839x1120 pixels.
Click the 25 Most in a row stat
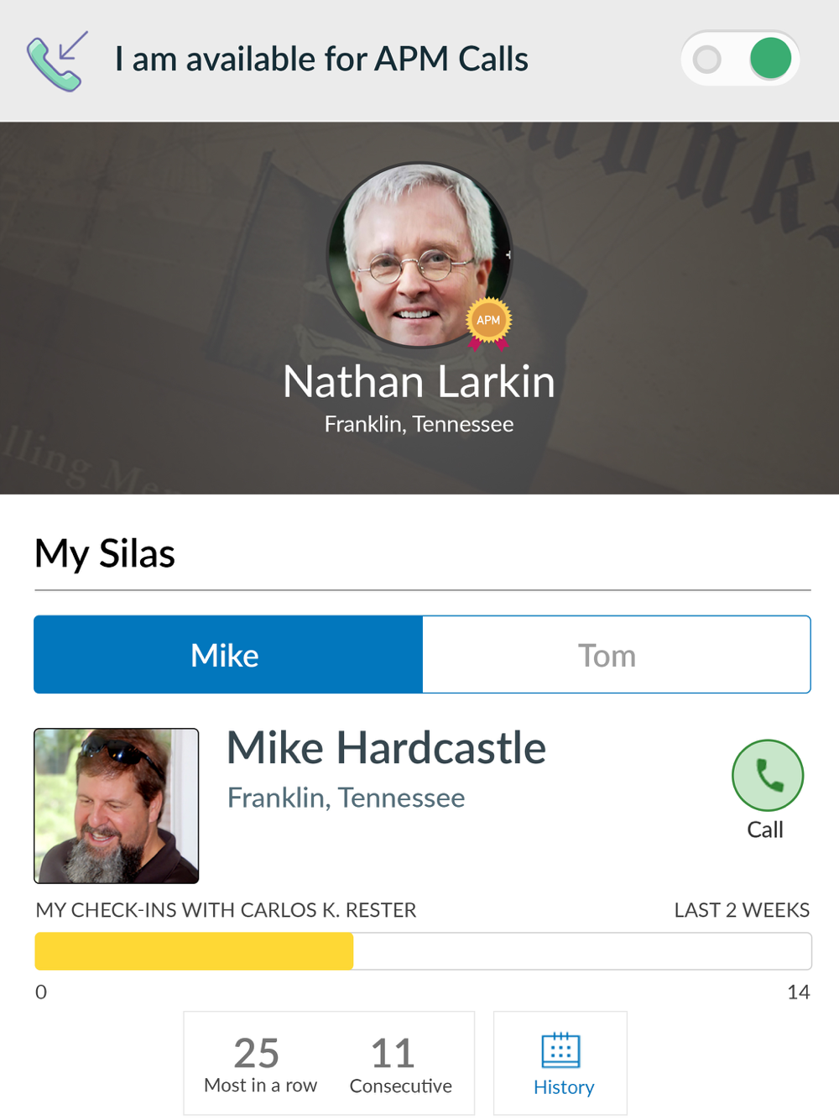click(260, 1065)
